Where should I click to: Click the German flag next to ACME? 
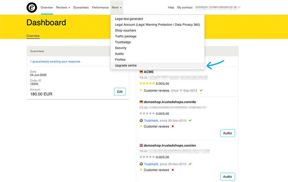click(x=141, y=72)
